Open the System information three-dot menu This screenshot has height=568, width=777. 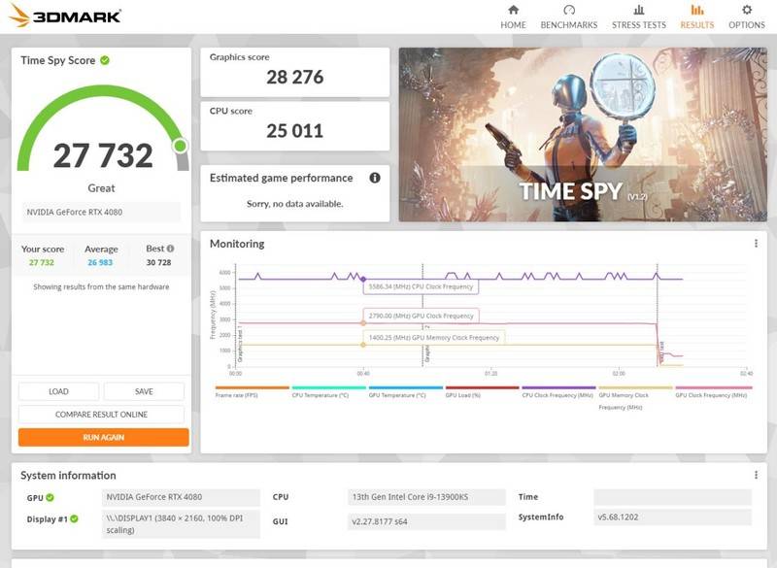756,475
